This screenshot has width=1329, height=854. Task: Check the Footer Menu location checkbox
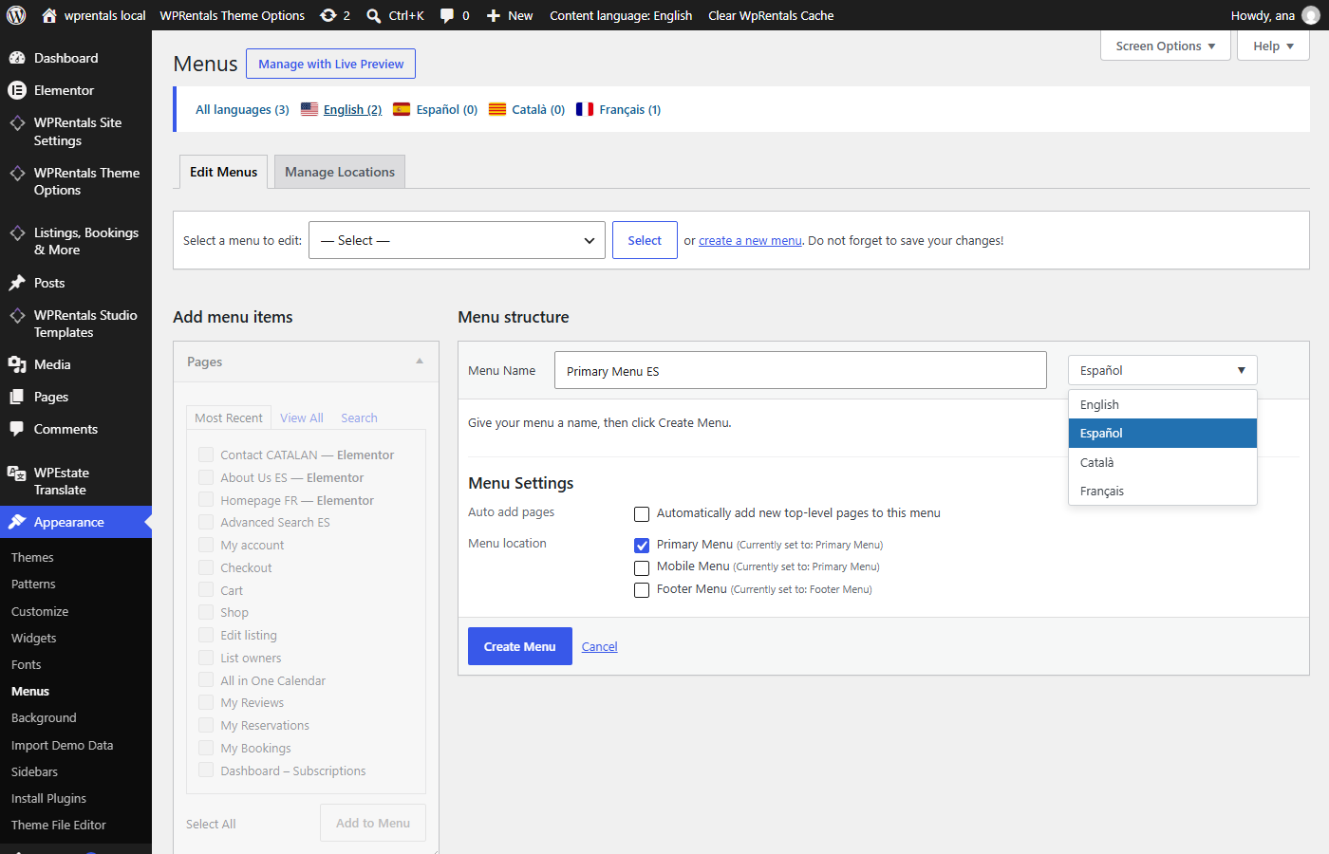coord(642,590)
